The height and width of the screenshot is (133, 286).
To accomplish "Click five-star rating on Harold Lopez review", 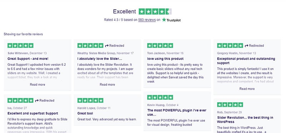I will (90, 100).
